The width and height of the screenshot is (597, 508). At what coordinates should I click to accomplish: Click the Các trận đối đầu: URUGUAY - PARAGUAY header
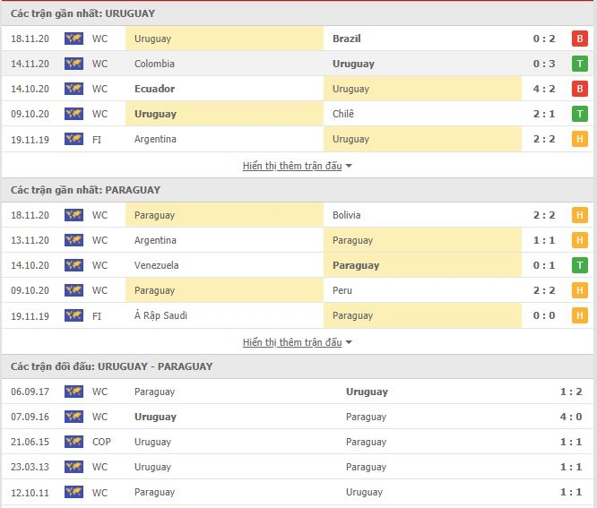pos(111,366)
